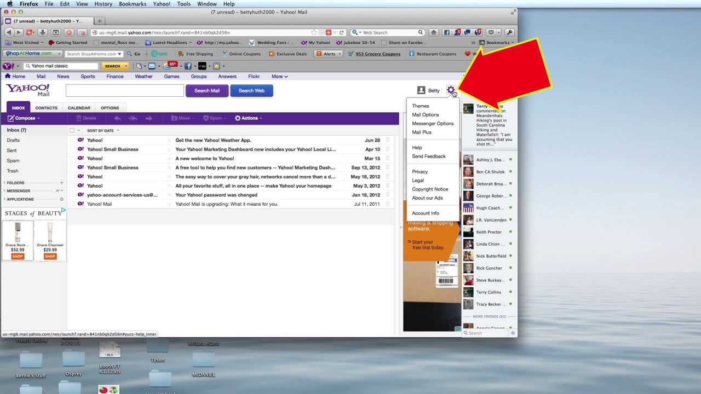Click the key icon in Firefox toolbar

coord(510,32)
